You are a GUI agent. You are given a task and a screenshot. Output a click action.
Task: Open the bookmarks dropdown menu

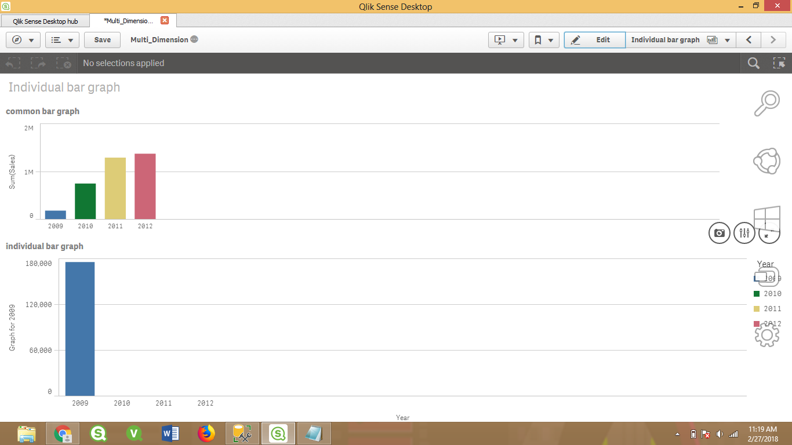pyautogui.click(x=544, y=39)
